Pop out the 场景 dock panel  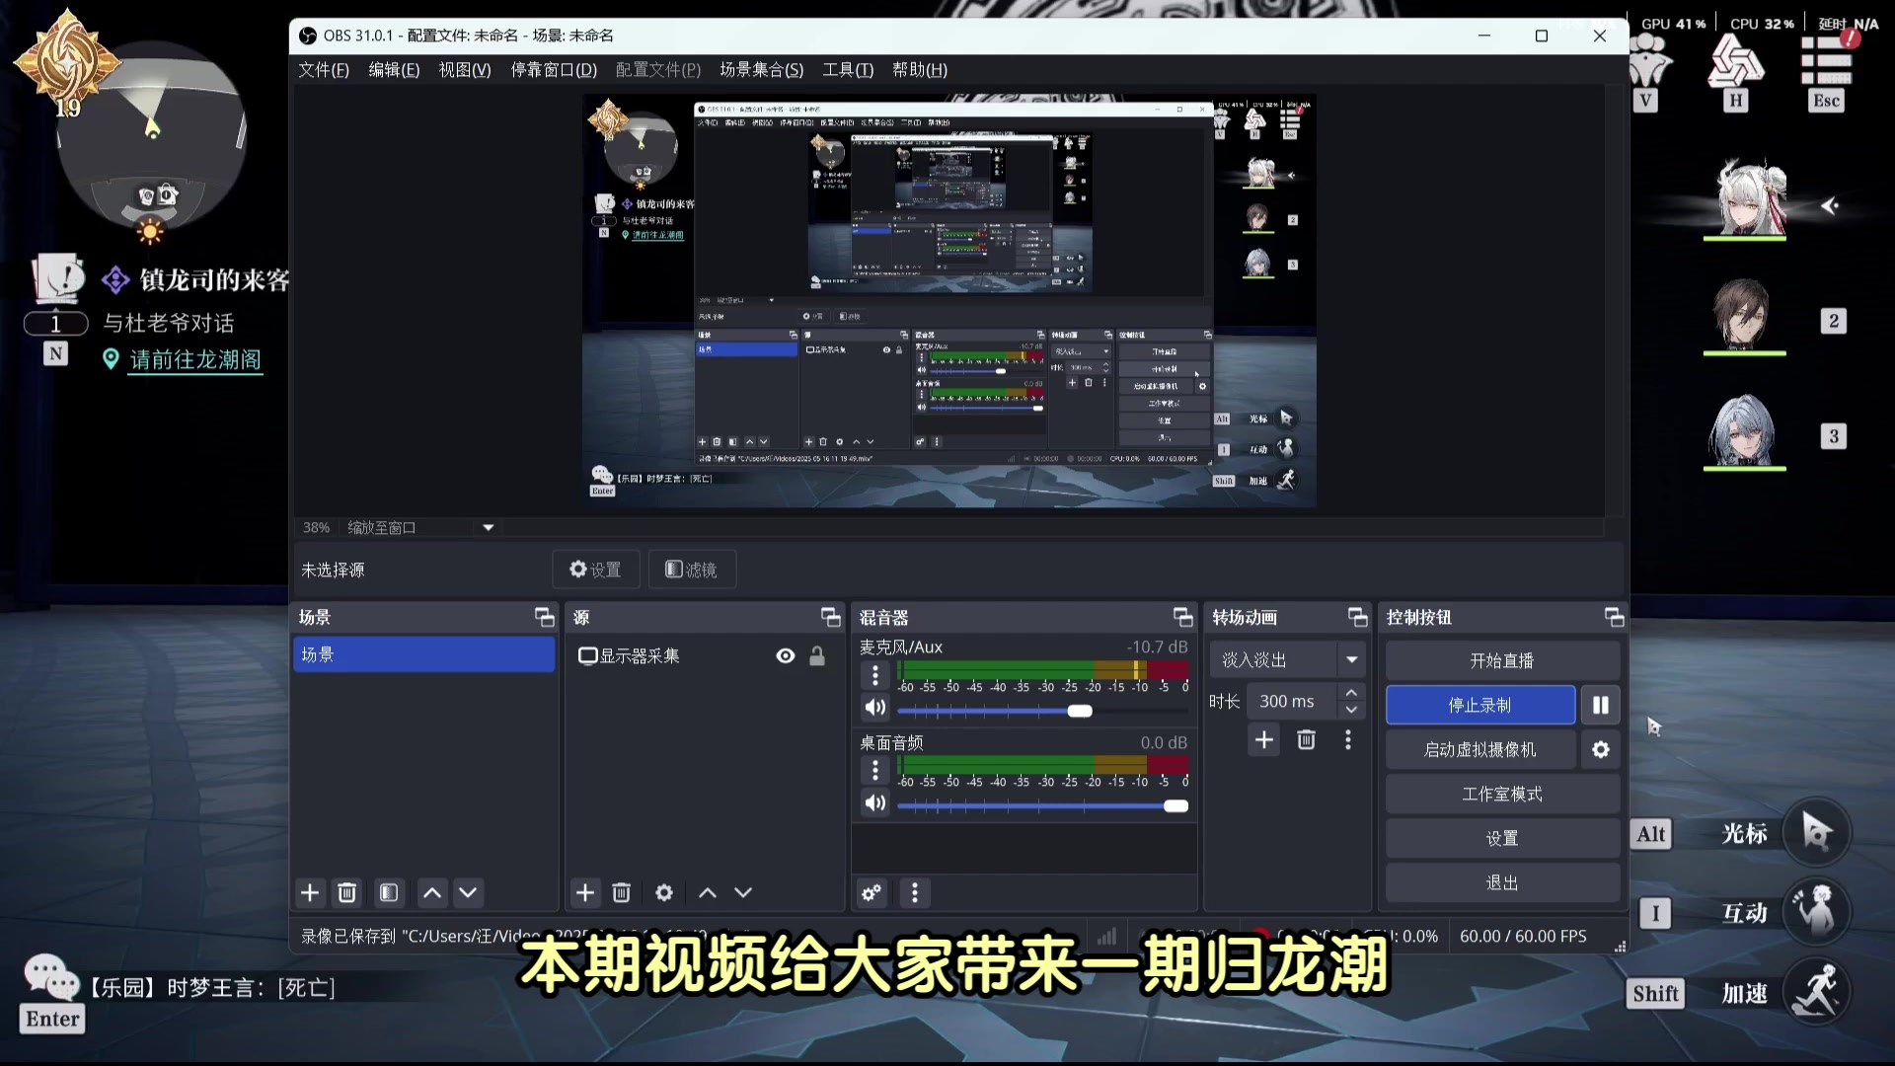[545, 618]
